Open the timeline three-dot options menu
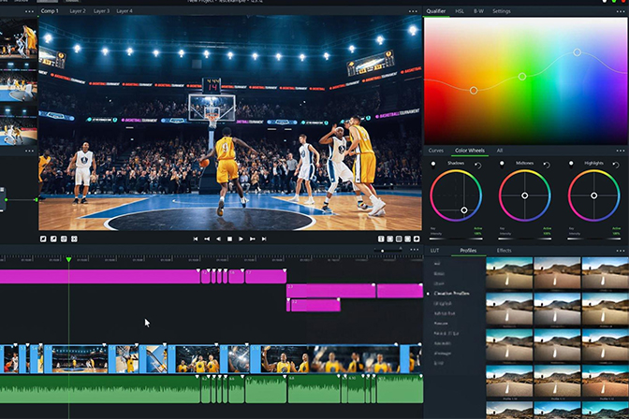 coord(414,250)
